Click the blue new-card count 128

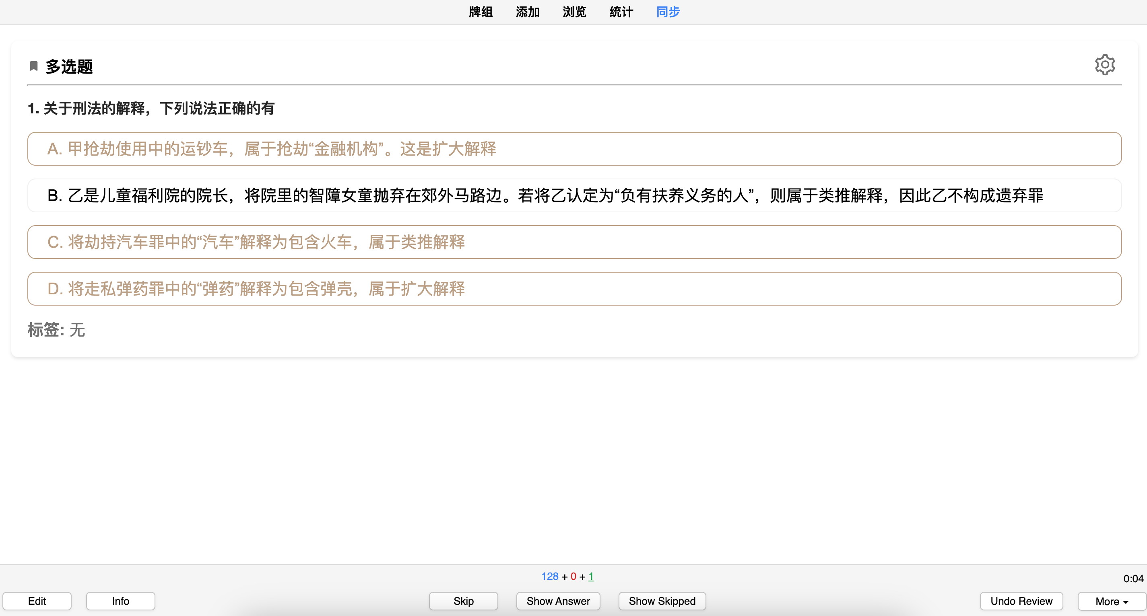click(549, 577)
